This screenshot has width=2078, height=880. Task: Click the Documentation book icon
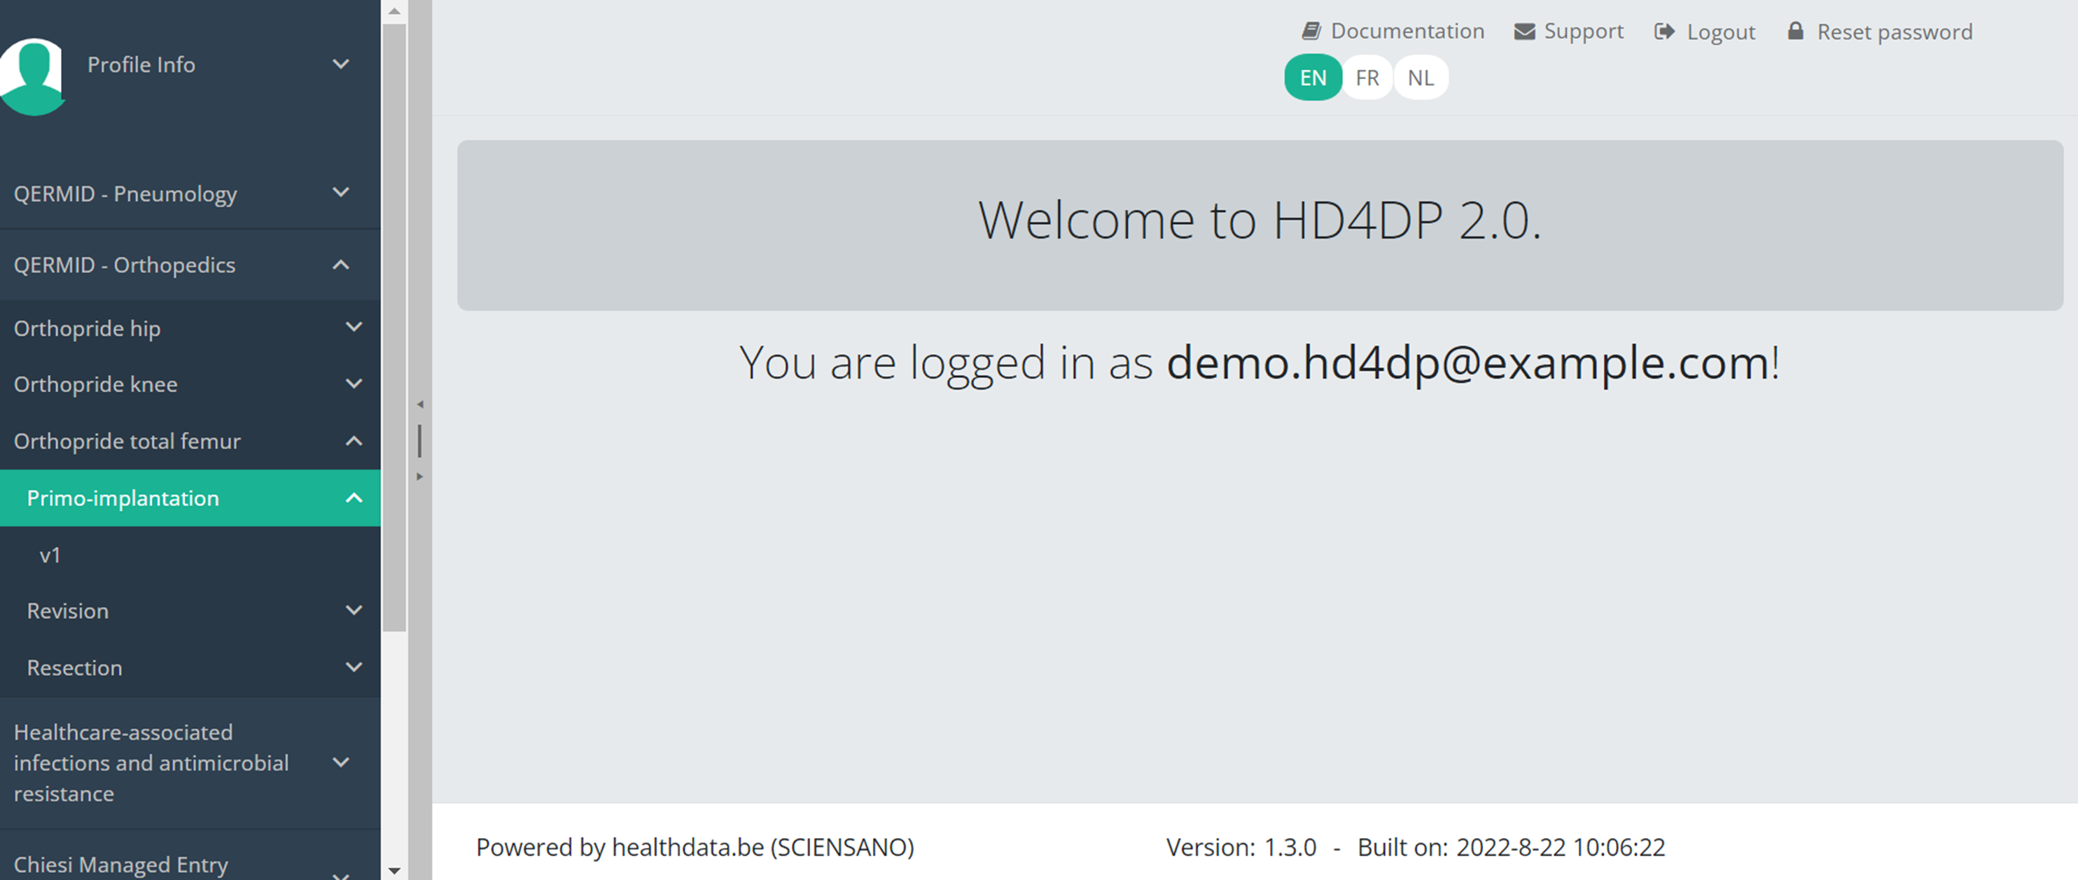(1311, 32)
